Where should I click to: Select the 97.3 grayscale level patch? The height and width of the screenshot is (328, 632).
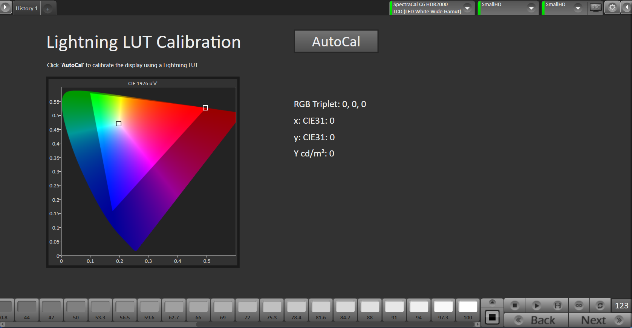(443, 310)
